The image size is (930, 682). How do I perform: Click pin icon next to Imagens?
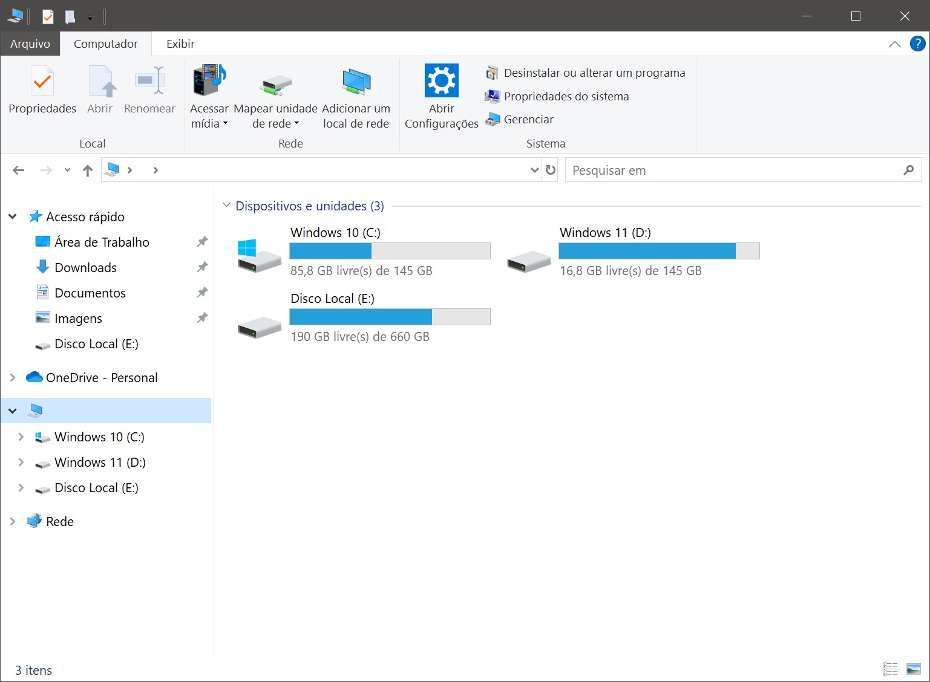tap(202, 317)
